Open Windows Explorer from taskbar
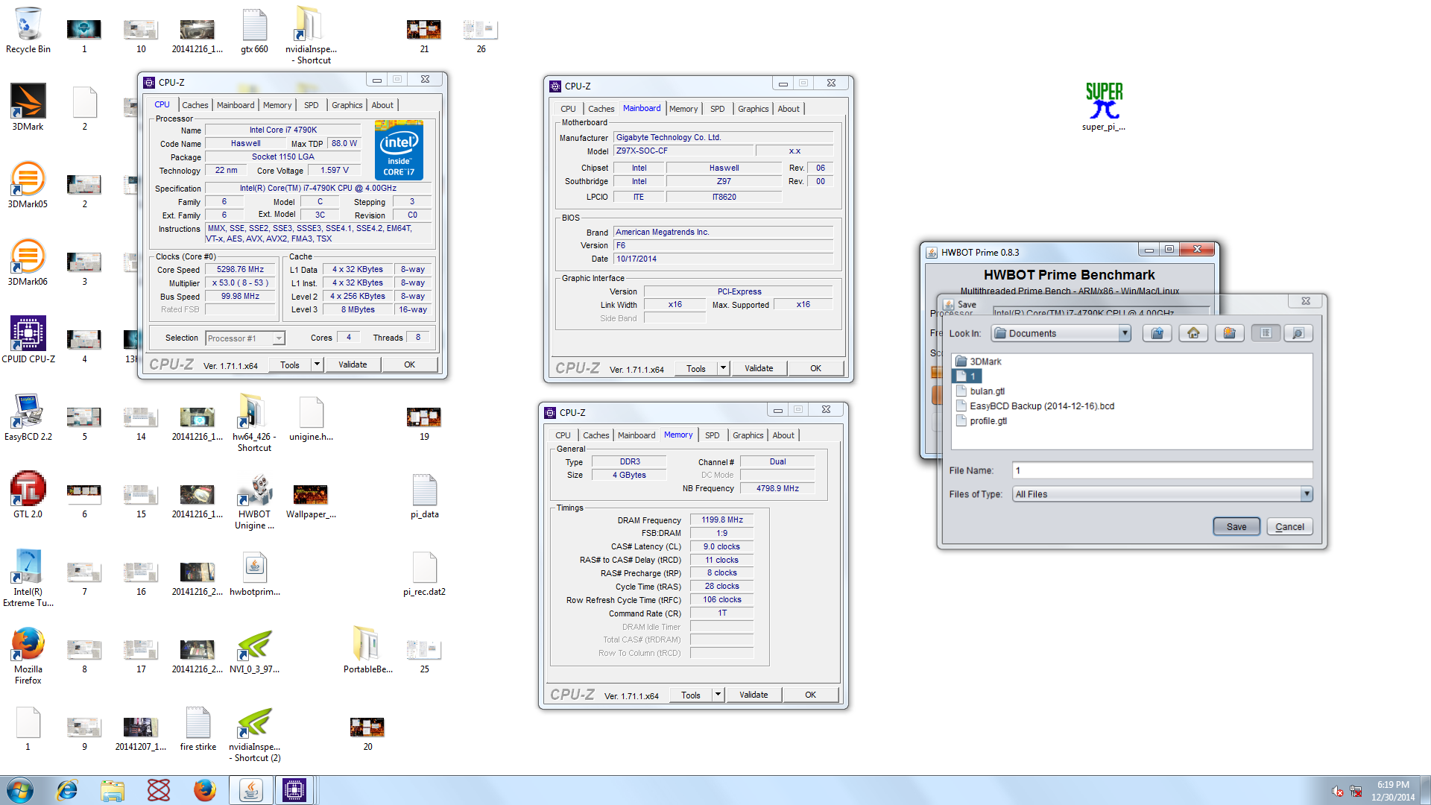Image resolution: width=1431 pixels, height=805 pixels. point(113,790)
